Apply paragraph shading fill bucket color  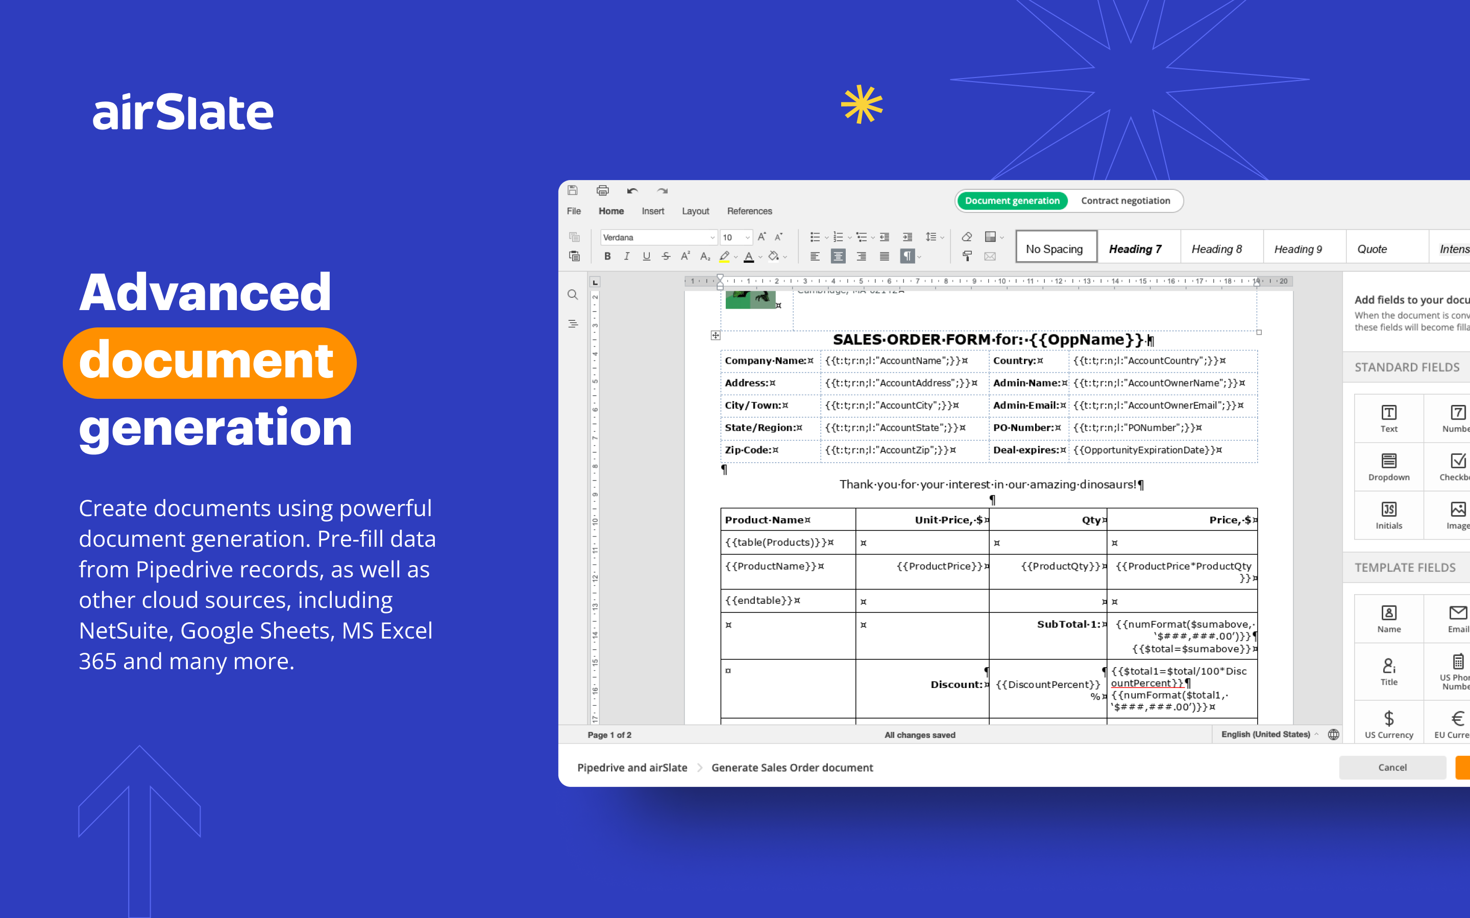click(x=773, y=256)
